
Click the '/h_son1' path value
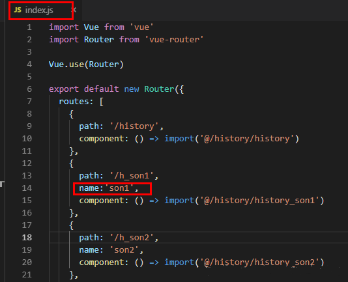(x=132, y=176)
